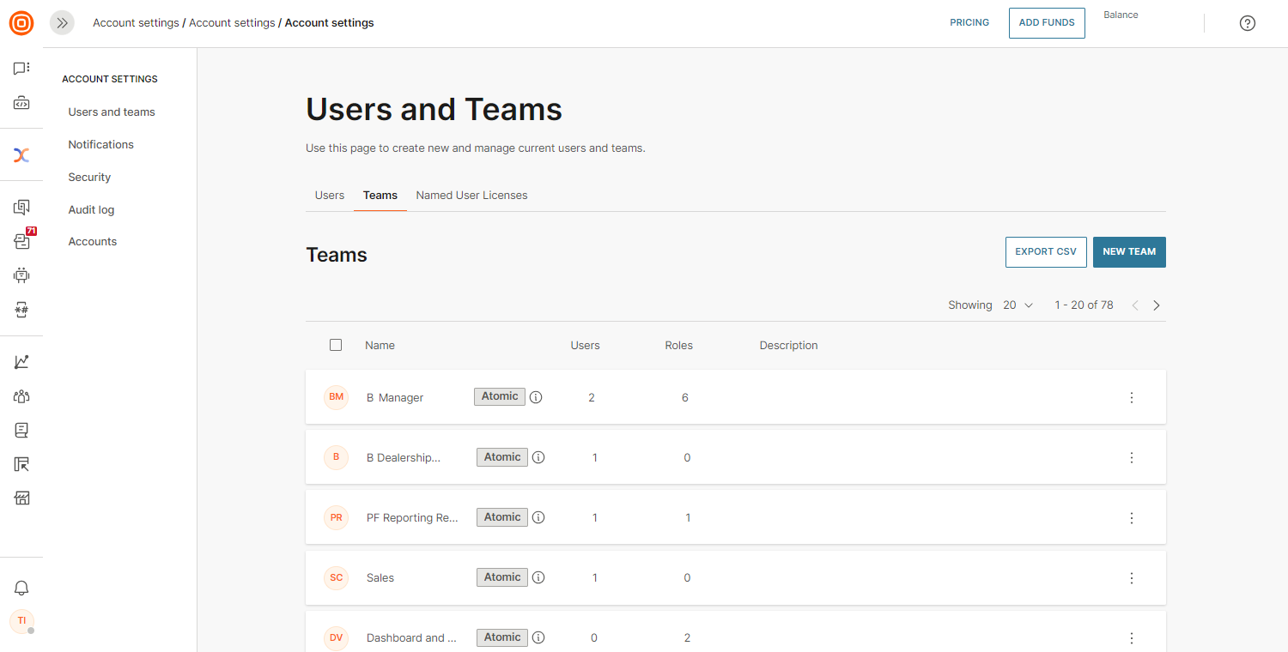This screenshot has width=1288, height=652.
Task: Open the help question mark icon
Action: tap(1248, 23)
